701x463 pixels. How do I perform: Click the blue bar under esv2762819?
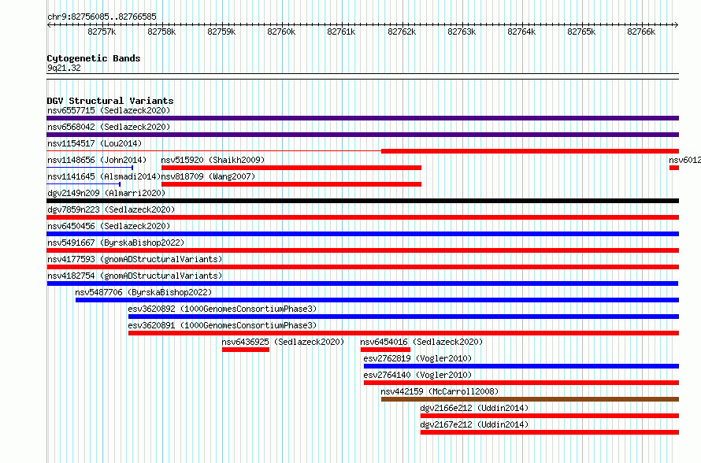click(521, 366)
